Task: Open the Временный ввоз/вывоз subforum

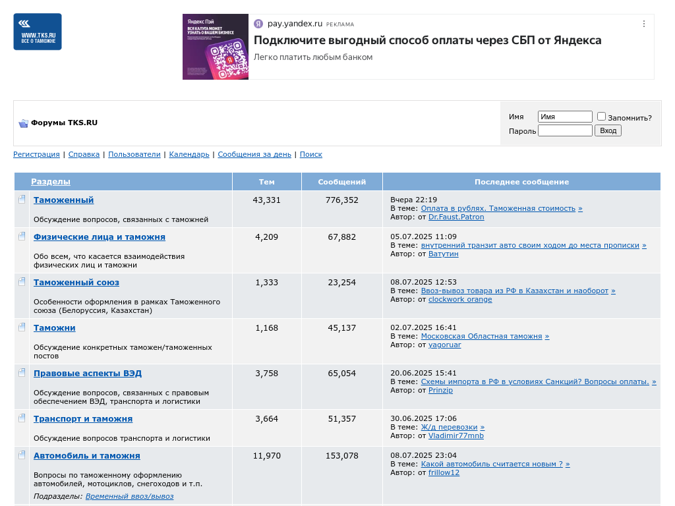Action: click(129, 496)
